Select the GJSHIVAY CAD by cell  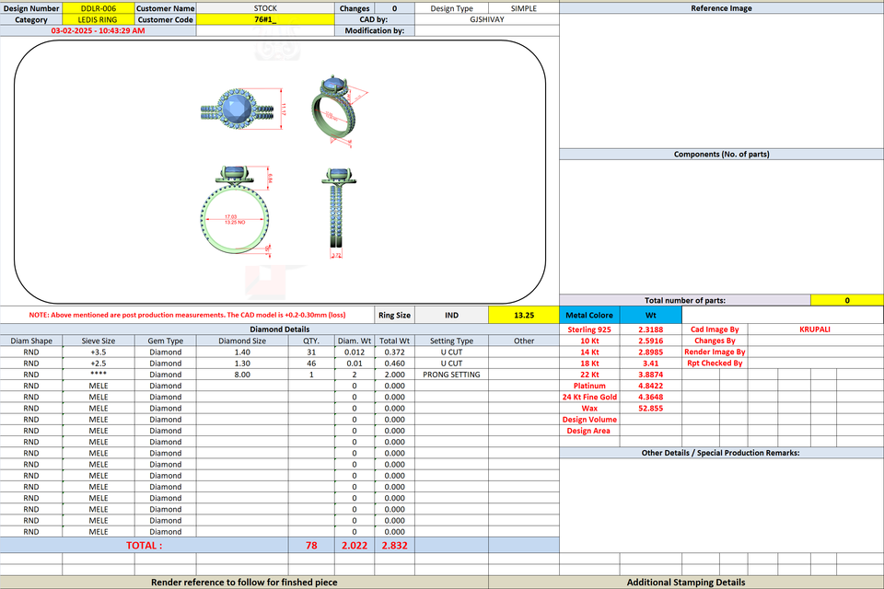point(486,19)
